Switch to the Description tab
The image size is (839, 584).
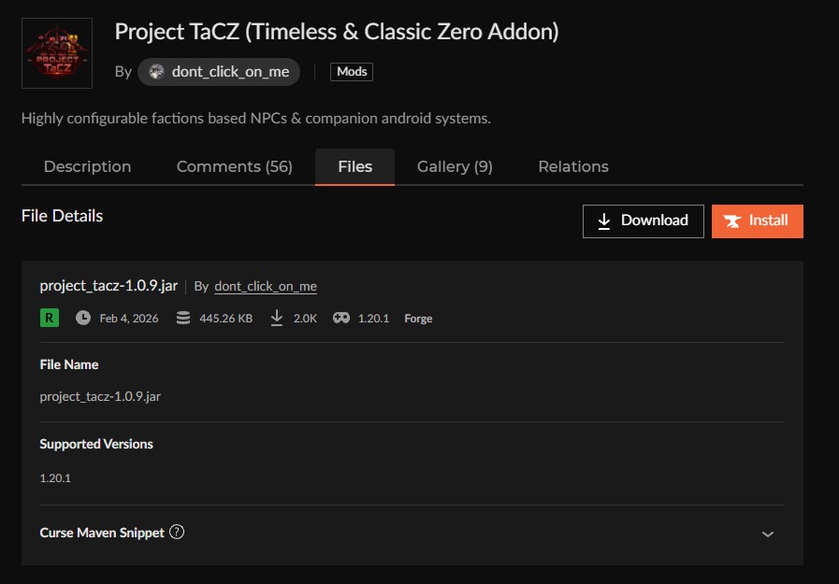[88, 166]
